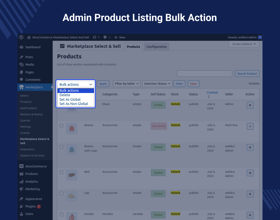Screen dimensions: 280x220
Task: Click the Marketplace store icon
Action: pyautogui.click(x=21, y=87)
